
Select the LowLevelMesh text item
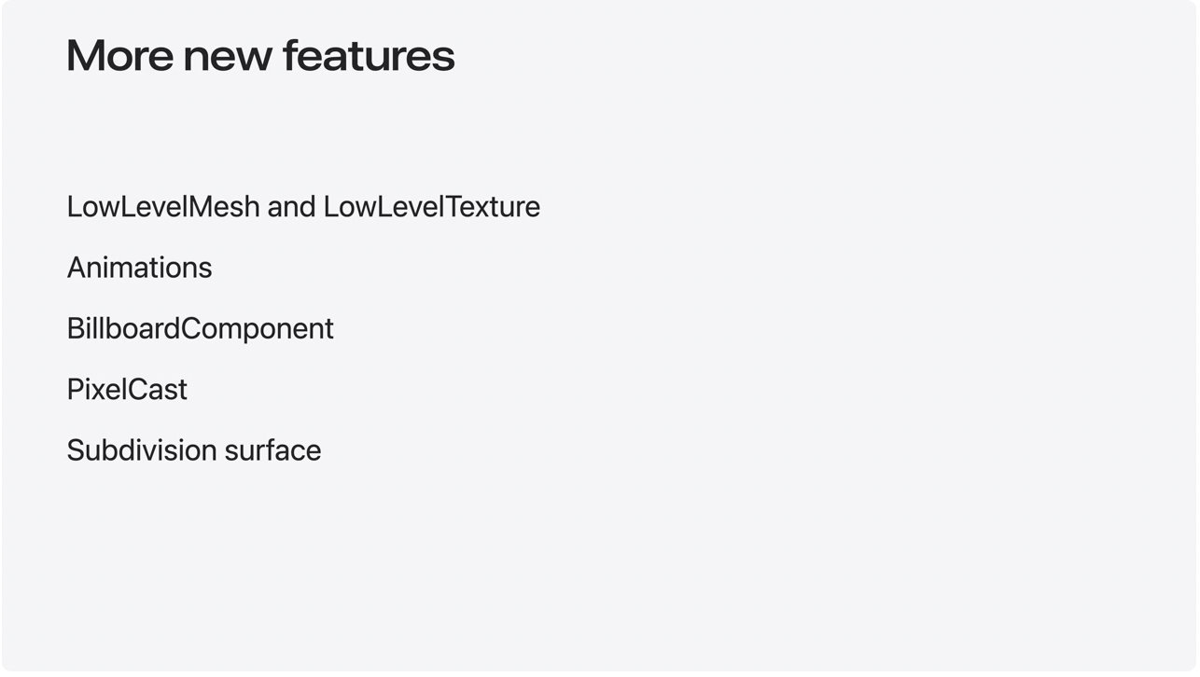[163, 206]
